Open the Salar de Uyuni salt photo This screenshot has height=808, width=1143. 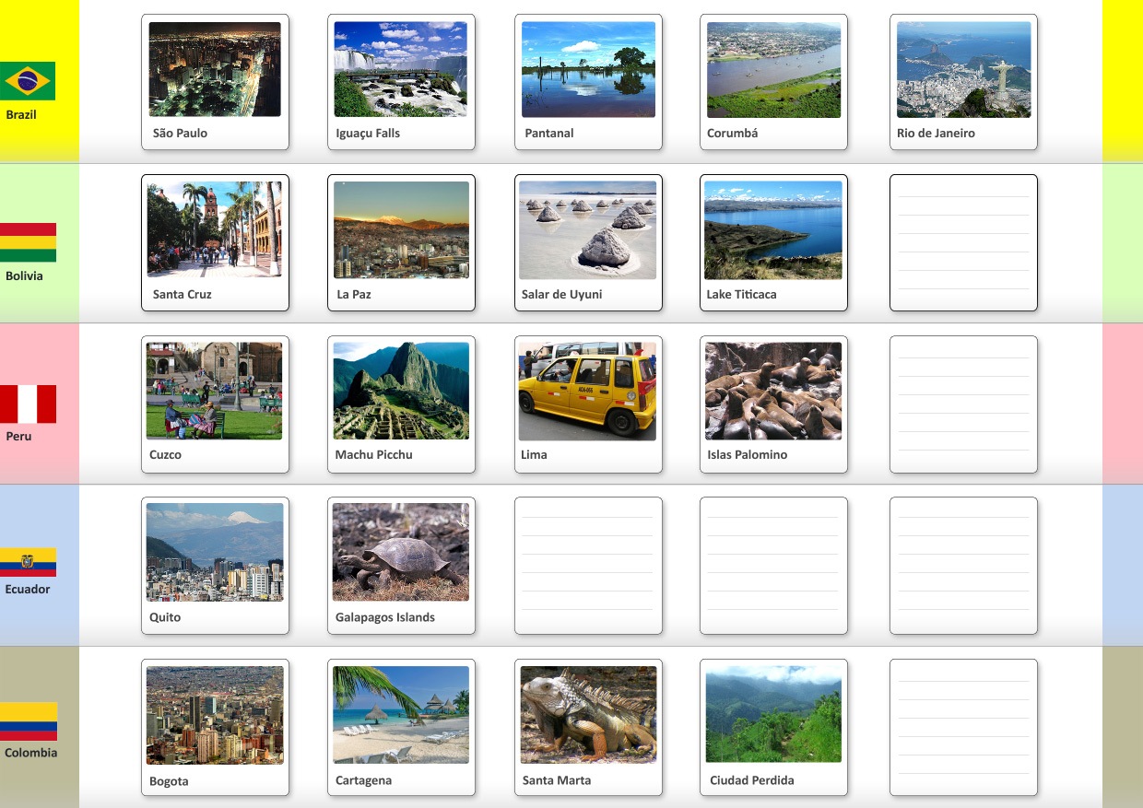click(x=588, y=230)
